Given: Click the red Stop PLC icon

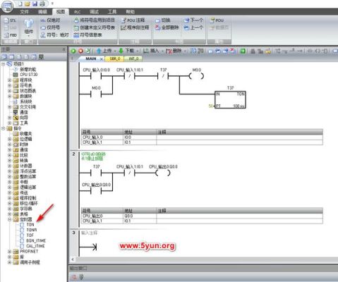Looking at the screenshot, I should click(80, 51).
